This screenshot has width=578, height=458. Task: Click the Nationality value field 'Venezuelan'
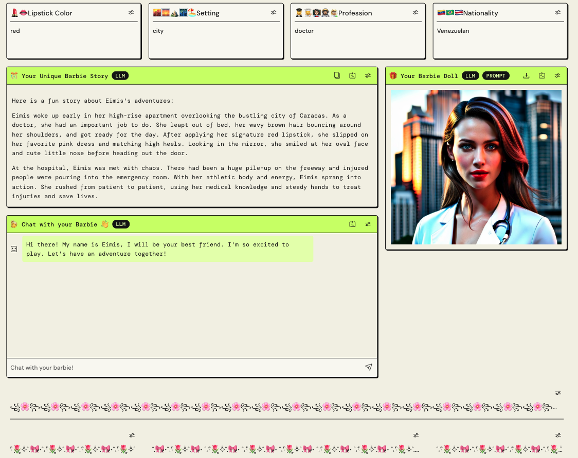500,31
